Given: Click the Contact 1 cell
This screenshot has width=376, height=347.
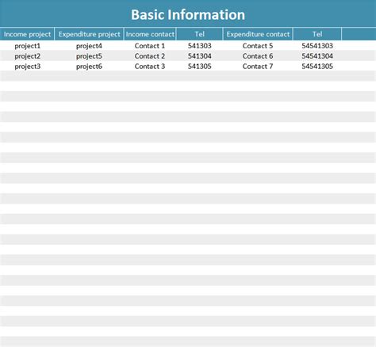Looking at the screenshot, I should pyautogui.click(x=150, y=46).
